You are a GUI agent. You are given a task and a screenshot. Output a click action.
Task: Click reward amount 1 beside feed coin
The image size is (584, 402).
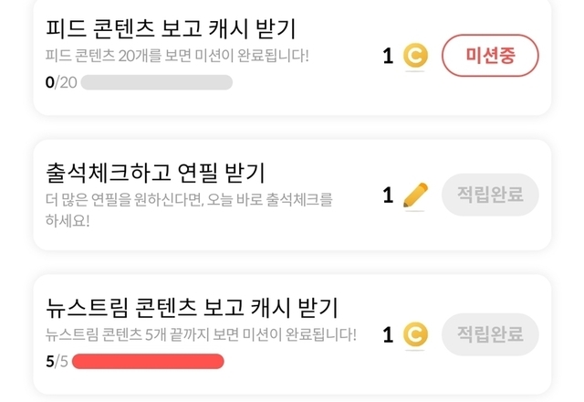point(388,57)
